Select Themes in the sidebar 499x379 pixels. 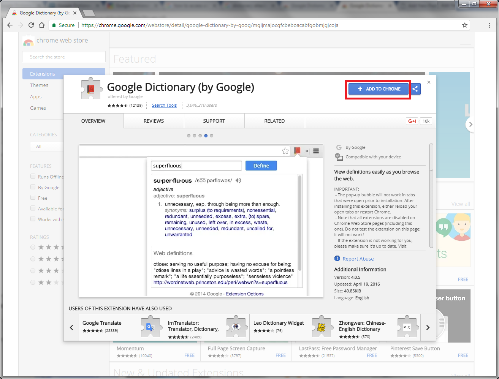39,85
